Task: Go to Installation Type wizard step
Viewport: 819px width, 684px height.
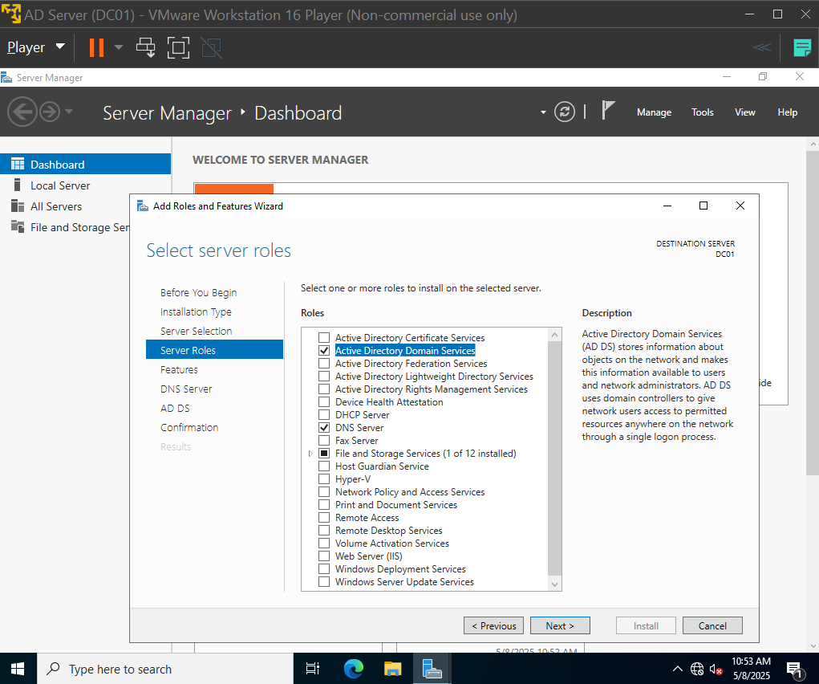Action: (196, 311)
